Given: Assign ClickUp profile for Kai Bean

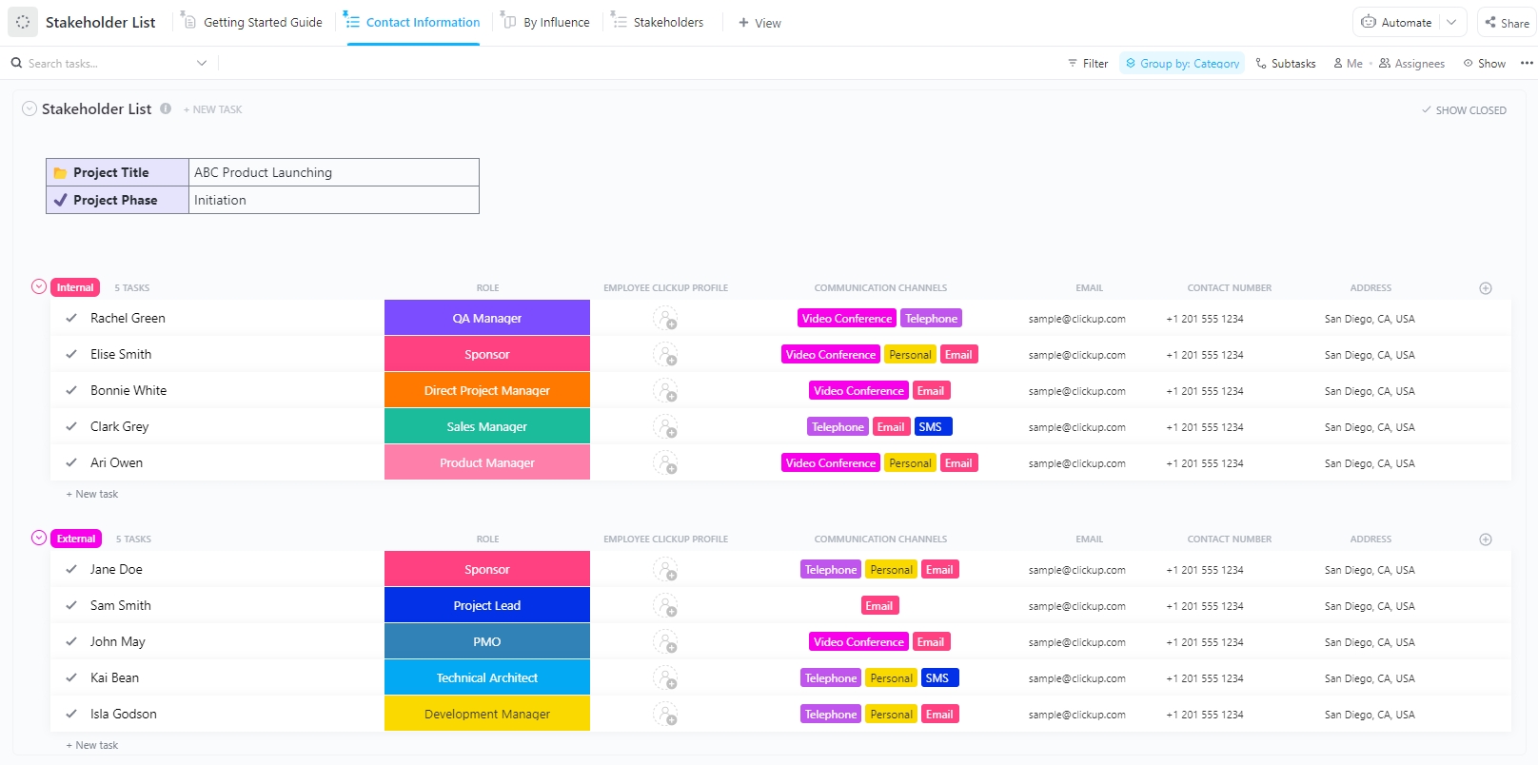Looking at the screenshot, I should coord(665,678).
